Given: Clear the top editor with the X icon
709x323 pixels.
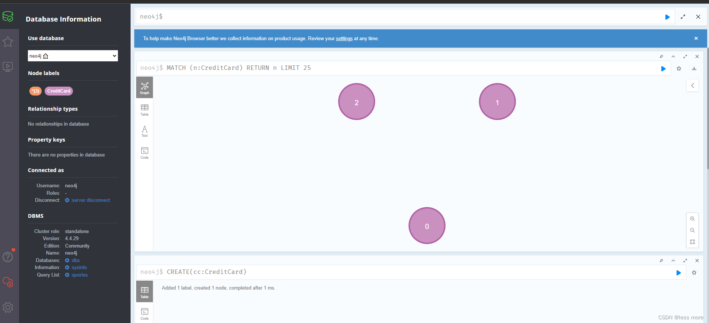Looking at the screenshot, I should click(x=698, y=17).
